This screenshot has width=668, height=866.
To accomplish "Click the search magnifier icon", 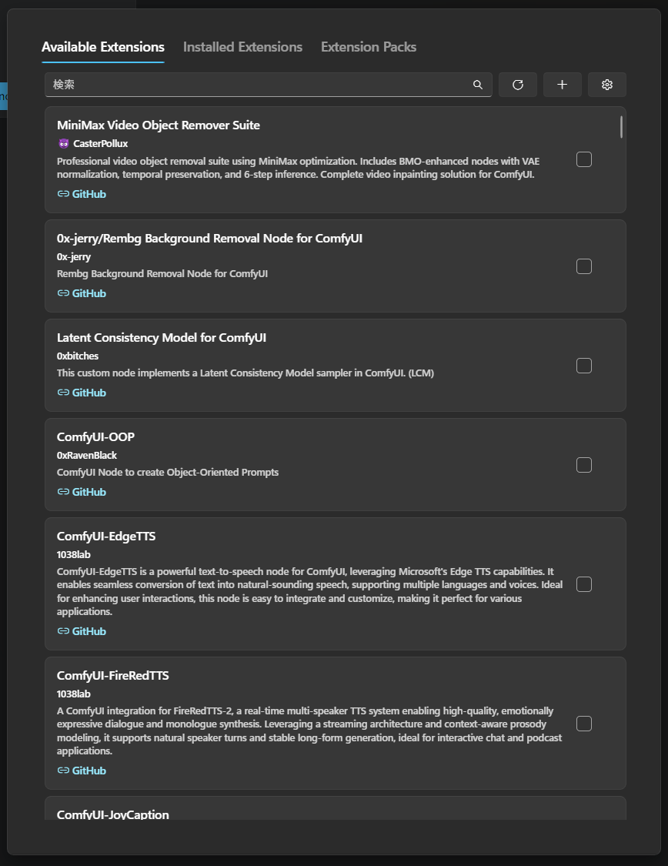I will [478, 85].
